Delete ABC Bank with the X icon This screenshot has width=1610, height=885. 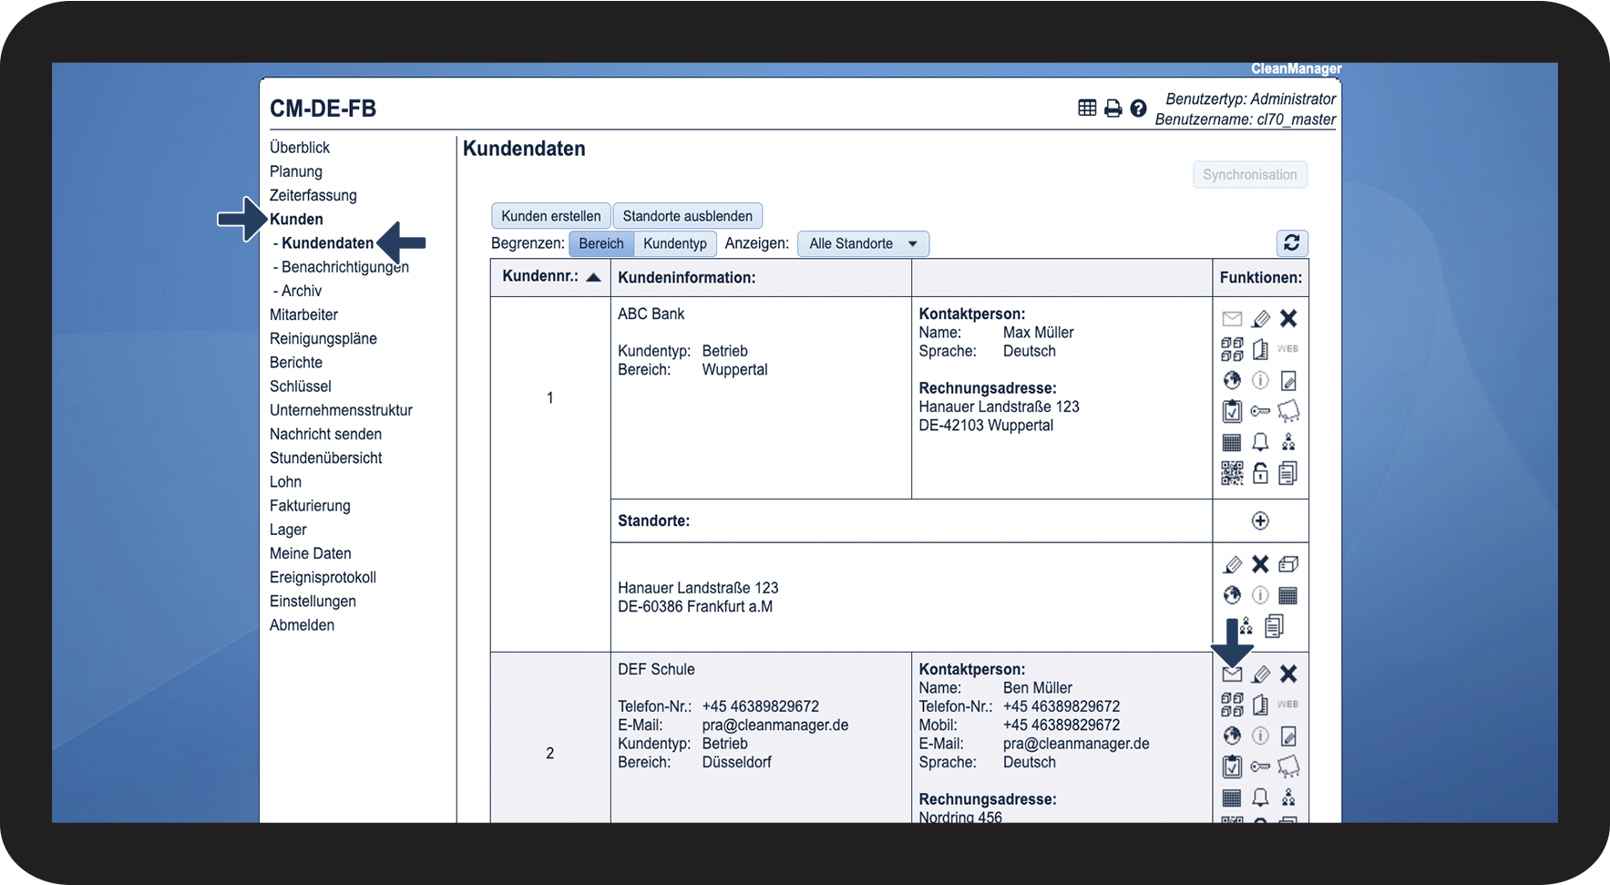[x=1288, y=318]
